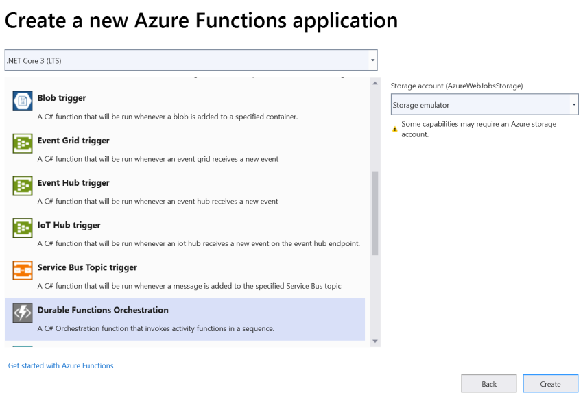Click the Back button
This screenshot has width=583, height=397.
click(488, 383)
